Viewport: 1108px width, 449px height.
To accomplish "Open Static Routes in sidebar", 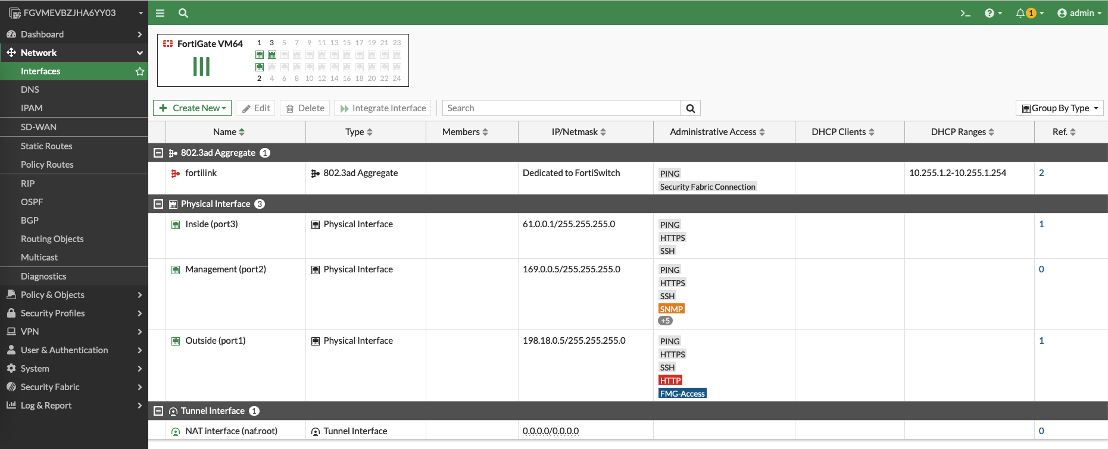I will tap(46, 146).
